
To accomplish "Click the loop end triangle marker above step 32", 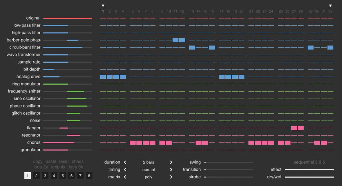I will click(330, 6).
